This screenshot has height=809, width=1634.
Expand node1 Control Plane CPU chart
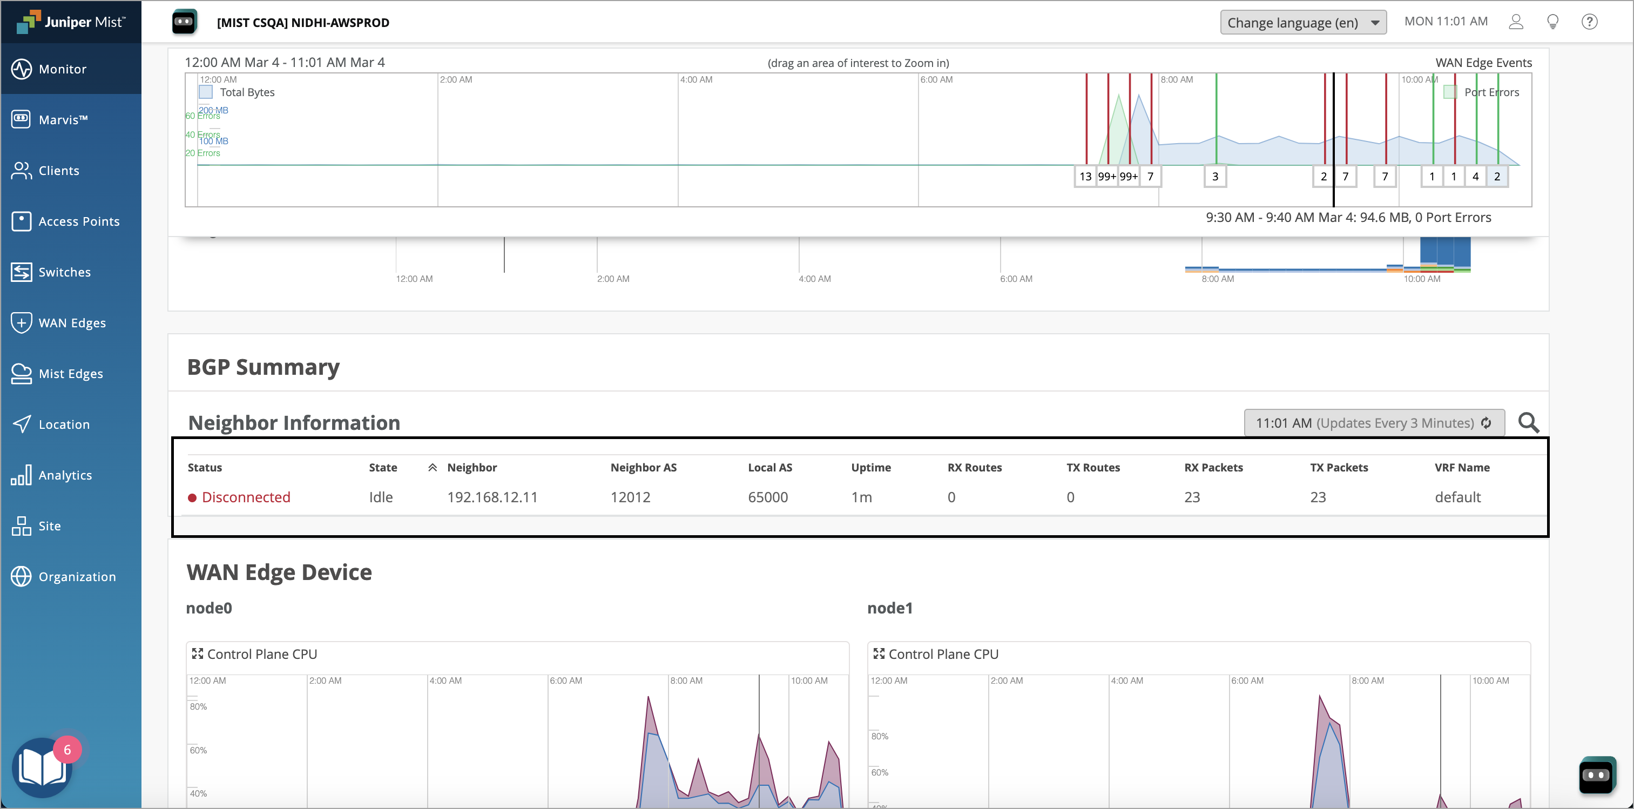click(x=879, y=653)
